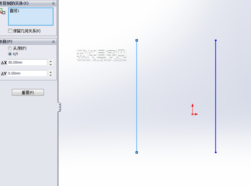Select the bottom endpoint of the light blue line
The image size is (251, 186).
coord(137,152)
